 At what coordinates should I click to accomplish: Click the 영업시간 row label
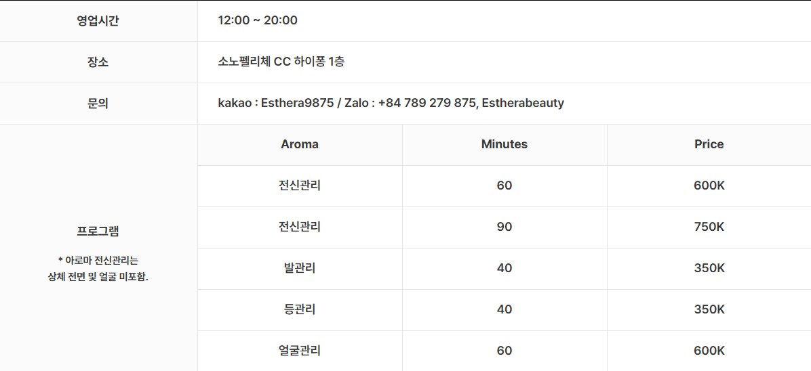click(x=98, y=21)
